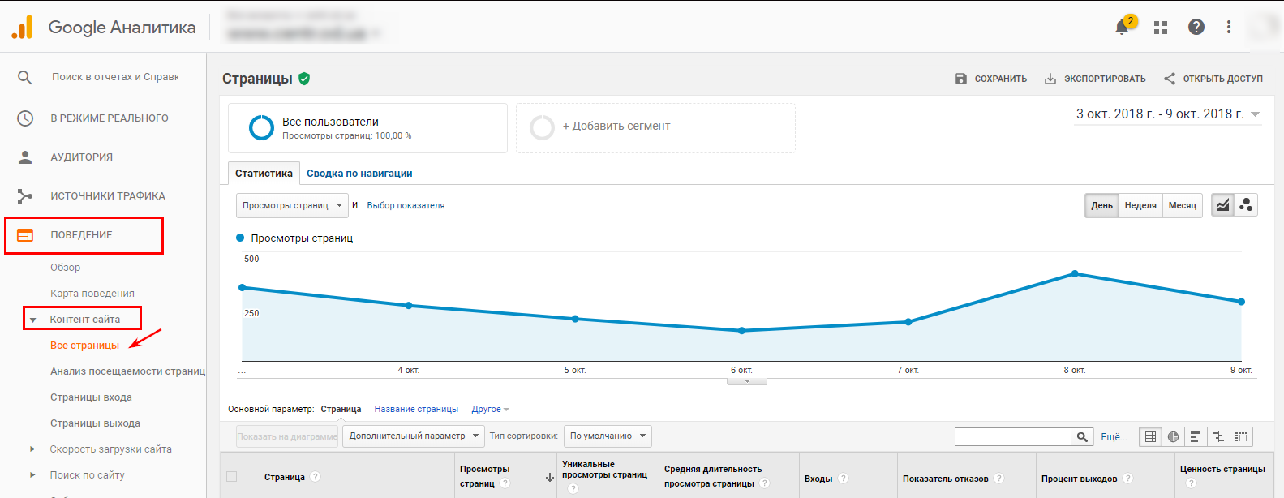Screen dimensions: 1284x498
Task: Click help icon next to Процент выходов
Action: pos(1127,479)
